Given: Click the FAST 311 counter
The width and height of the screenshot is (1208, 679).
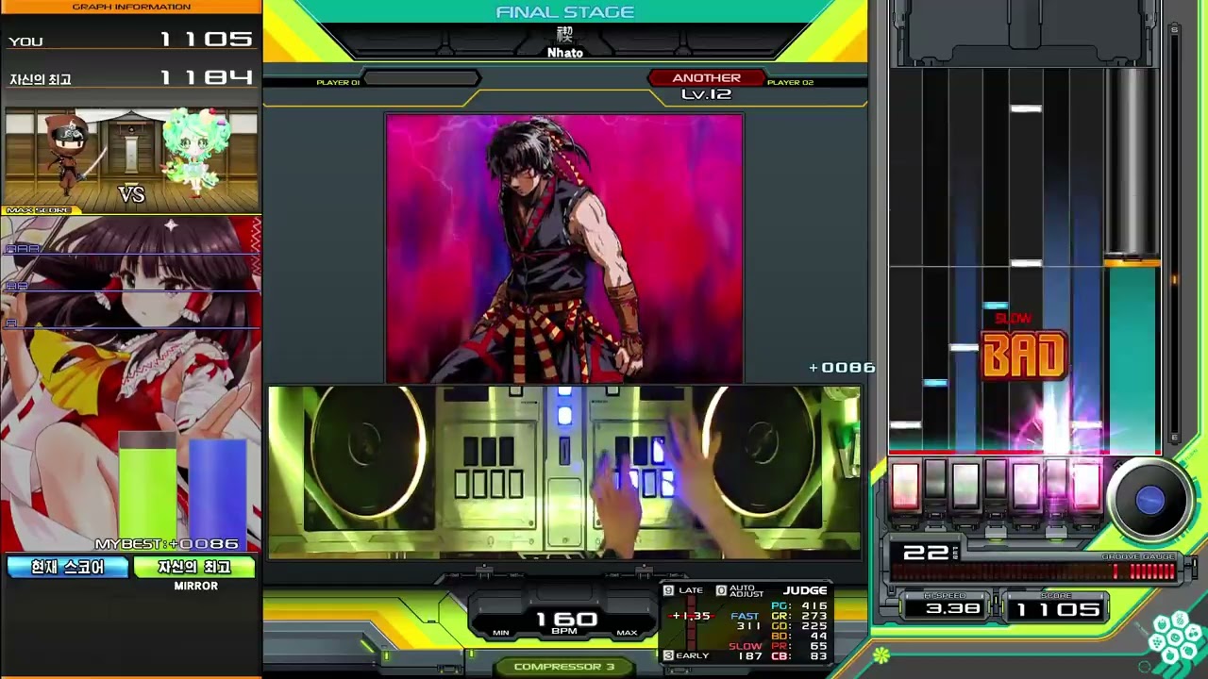Looking at the screenshot, I should 746,621.
